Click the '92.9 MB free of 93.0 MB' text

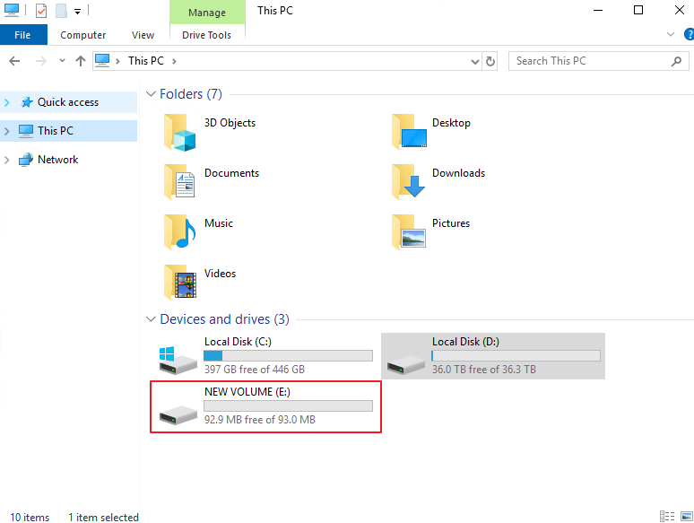coord(260,419)
